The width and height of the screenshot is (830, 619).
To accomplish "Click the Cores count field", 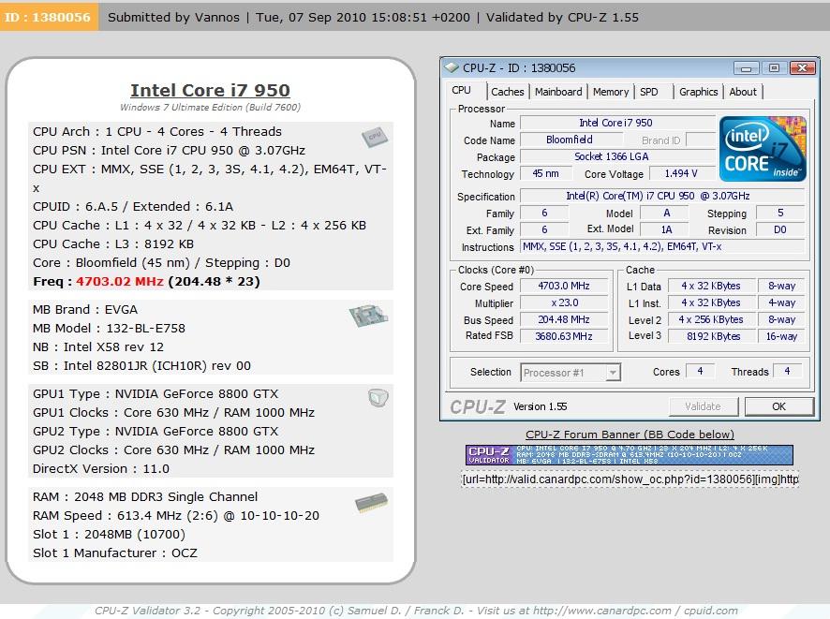I will (700, 372).
